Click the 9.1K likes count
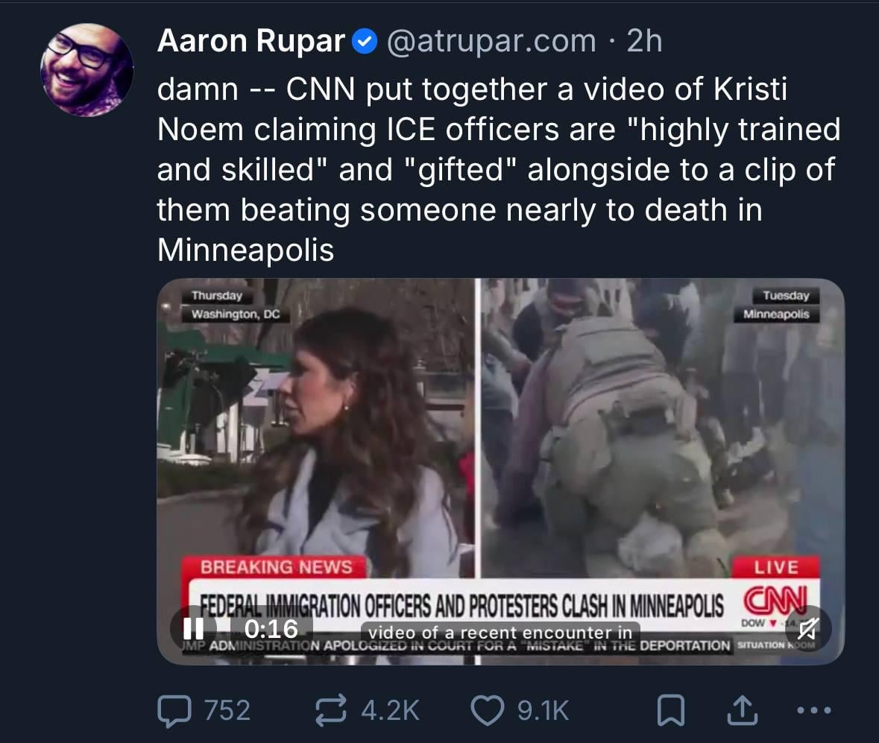 (x=544, y=710)
